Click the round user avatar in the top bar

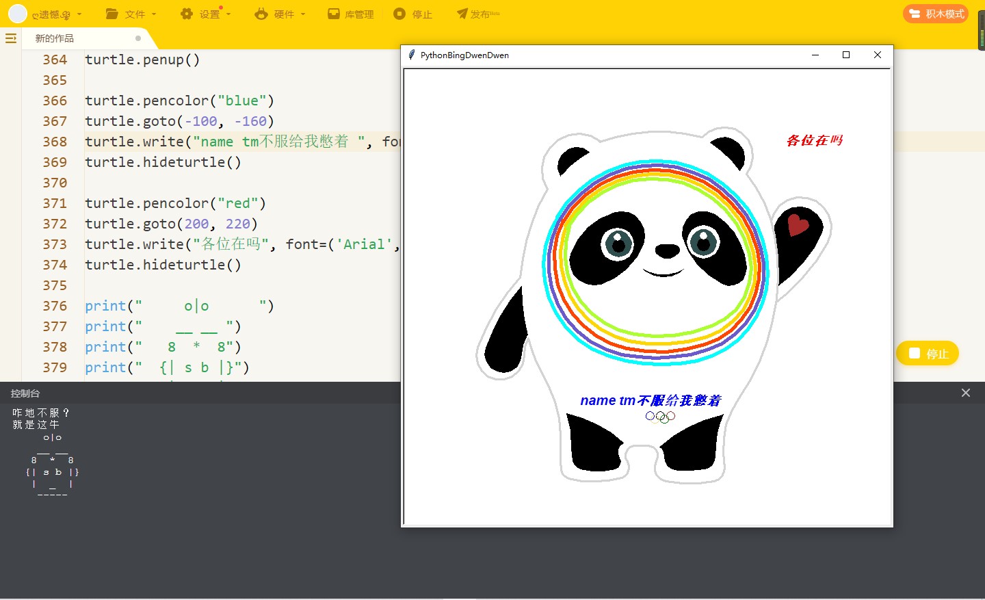click(x=18, y=14)
